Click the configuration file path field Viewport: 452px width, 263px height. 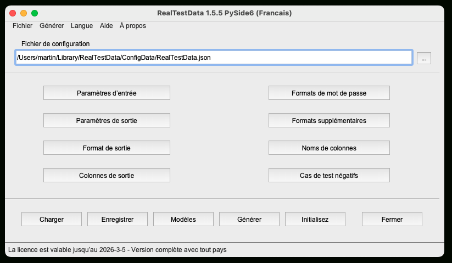(214, 58)
